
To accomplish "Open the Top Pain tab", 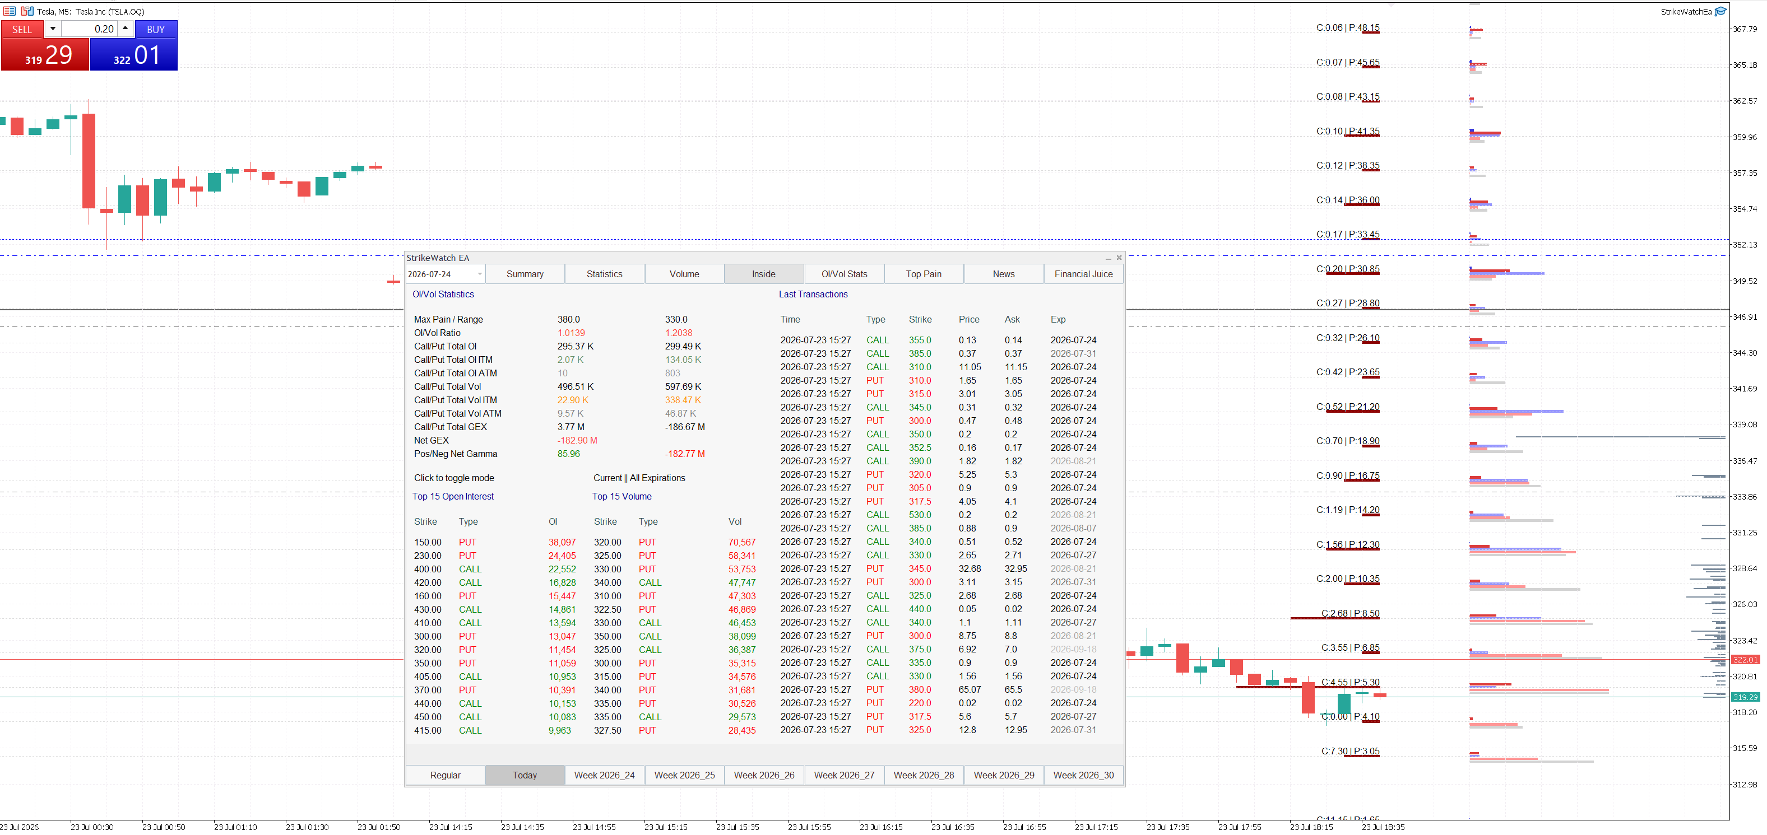I will pyautogui.click(x=923, y=273).
